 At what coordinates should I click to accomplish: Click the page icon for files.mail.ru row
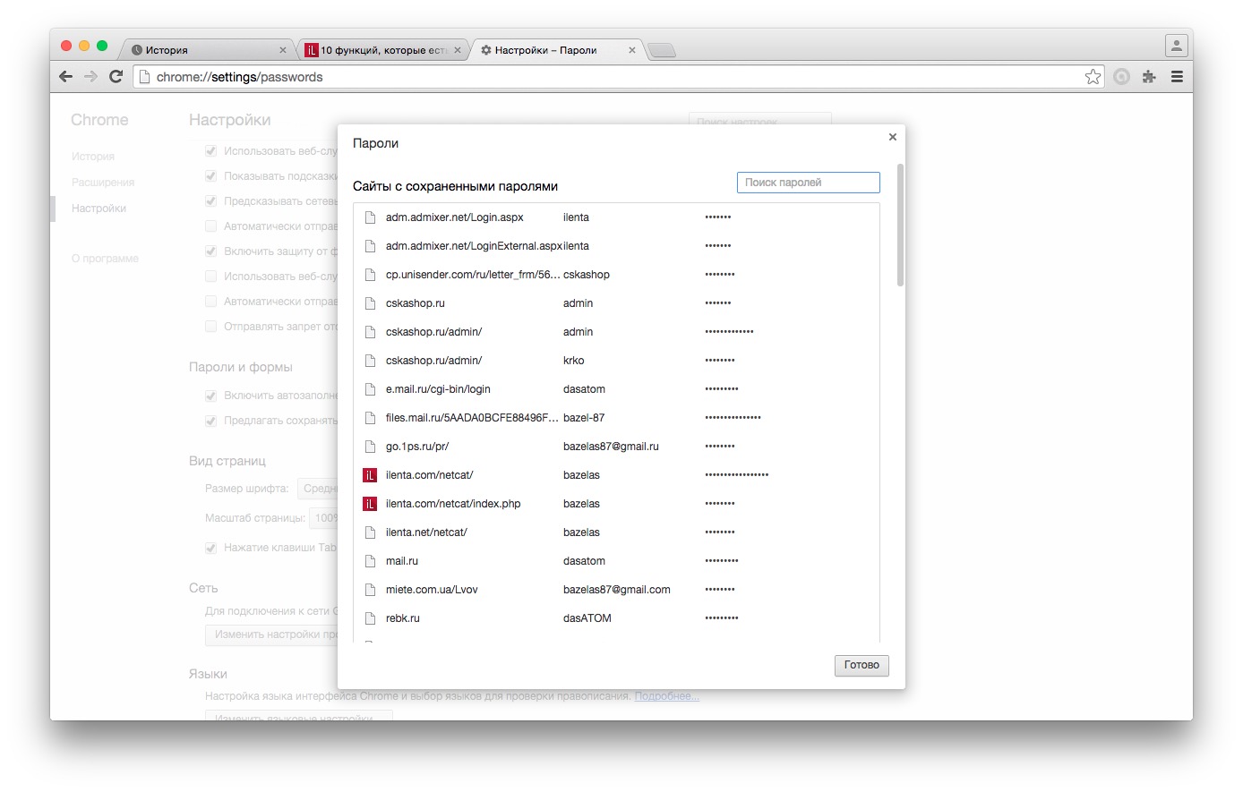(x=370, y=418)
